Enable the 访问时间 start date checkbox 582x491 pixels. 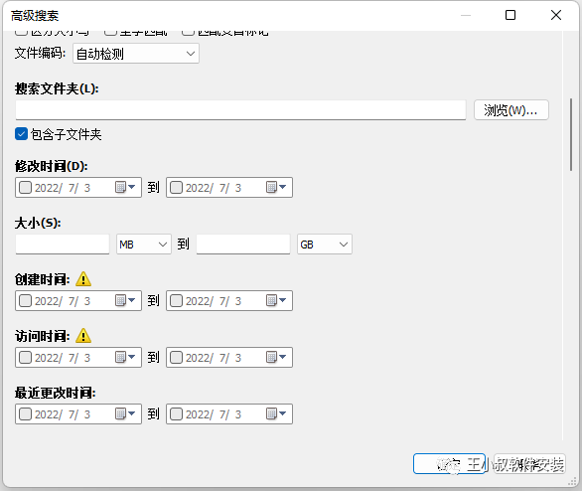25,357
